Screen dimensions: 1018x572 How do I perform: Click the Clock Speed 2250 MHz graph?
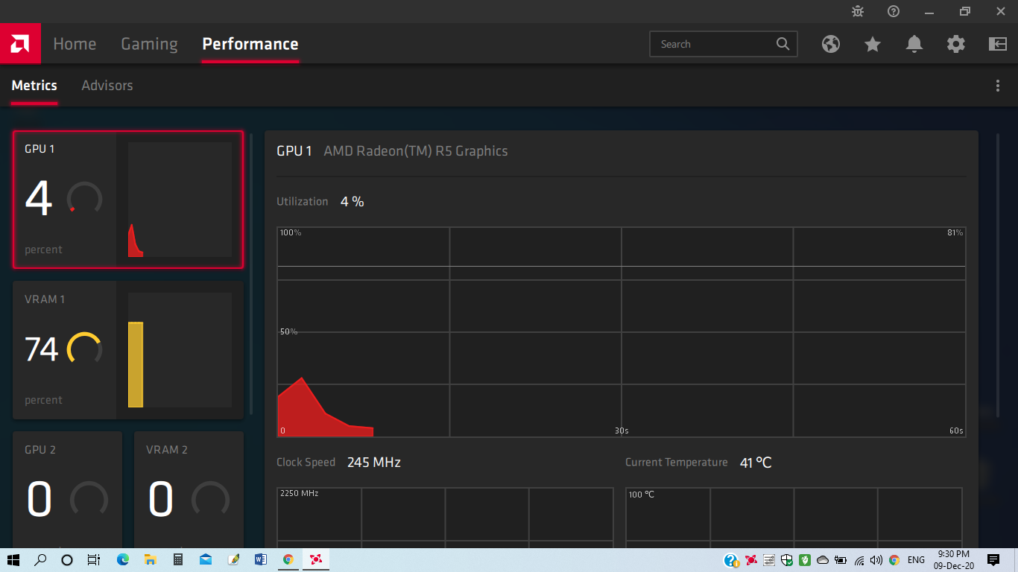pyautogui.click(x=445, y=518)
